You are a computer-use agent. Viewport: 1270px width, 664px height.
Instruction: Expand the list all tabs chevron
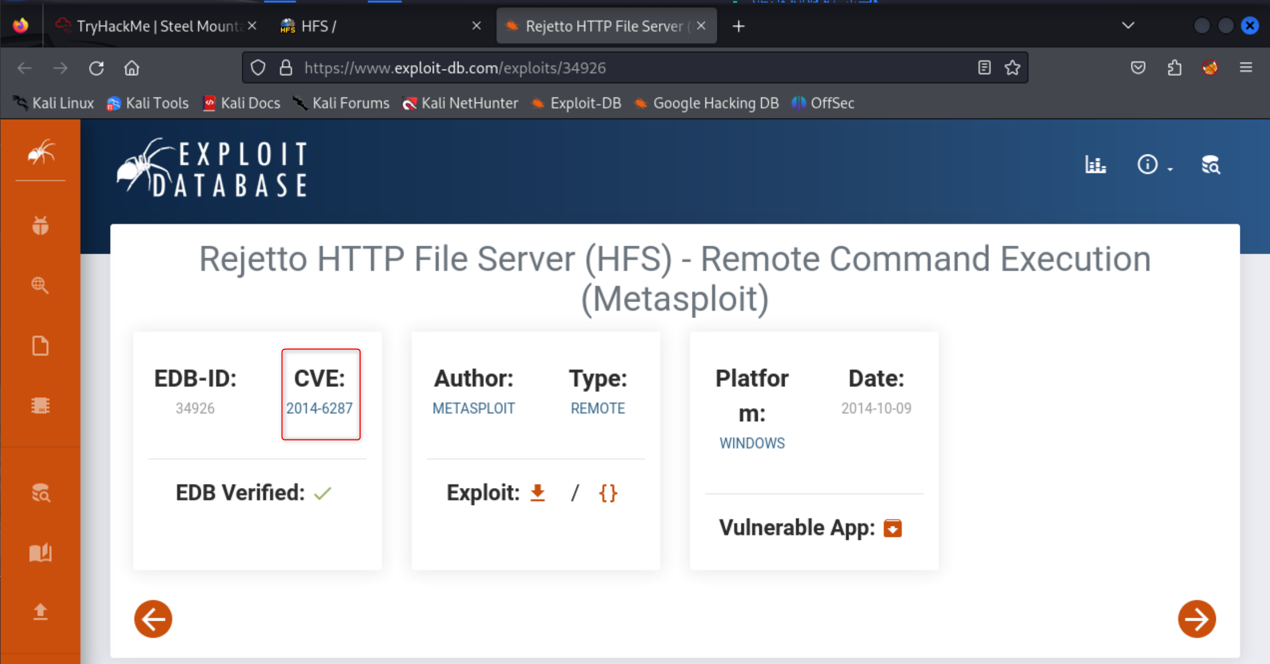(1127, 26)
